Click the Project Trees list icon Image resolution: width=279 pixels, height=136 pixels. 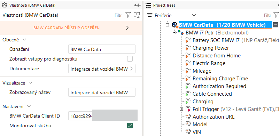point(148,5)
